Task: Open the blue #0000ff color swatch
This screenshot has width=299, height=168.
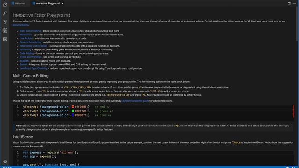Action: (73, 115)
